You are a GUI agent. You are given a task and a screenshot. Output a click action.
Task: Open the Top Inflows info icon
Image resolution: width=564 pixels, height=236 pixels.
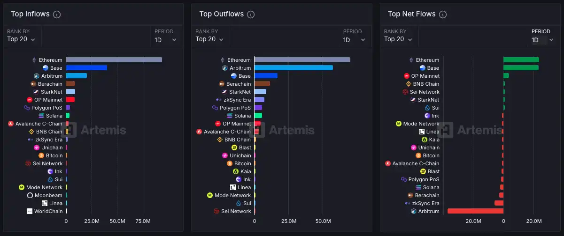[x=57, y=15]
